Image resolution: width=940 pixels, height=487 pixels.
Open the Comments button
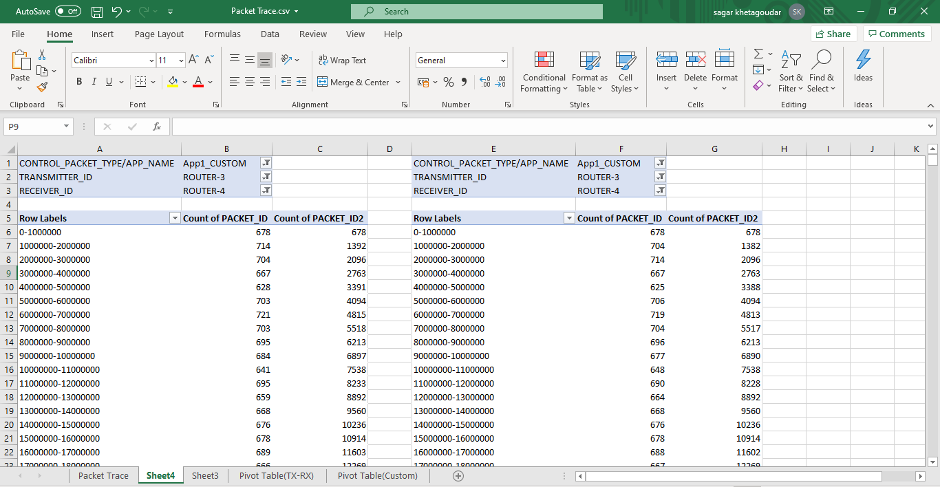click(x=897, y=34)
